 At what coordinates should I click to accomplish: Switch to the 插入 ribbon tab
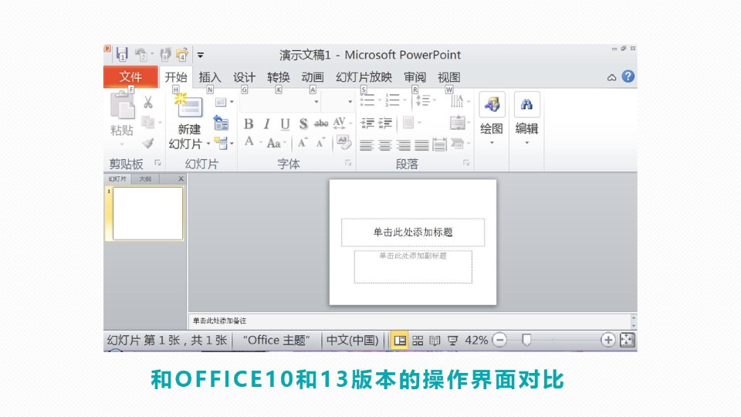[210, 77]
